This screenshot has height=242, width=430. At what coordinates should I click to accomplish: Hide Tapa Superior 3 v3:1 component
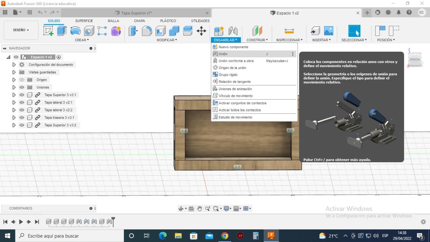[x=22, y=95]
